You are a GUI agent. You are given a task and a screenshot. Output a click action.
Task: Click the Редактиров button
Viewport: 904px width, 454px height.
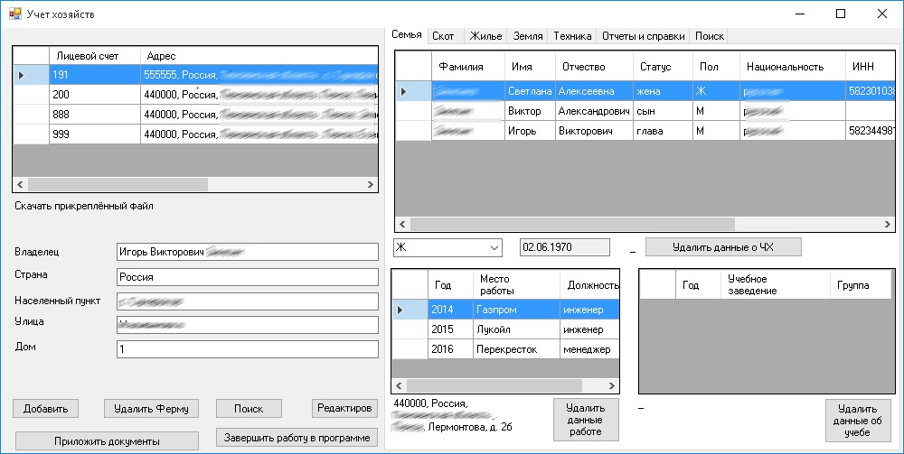pos(344,408)
